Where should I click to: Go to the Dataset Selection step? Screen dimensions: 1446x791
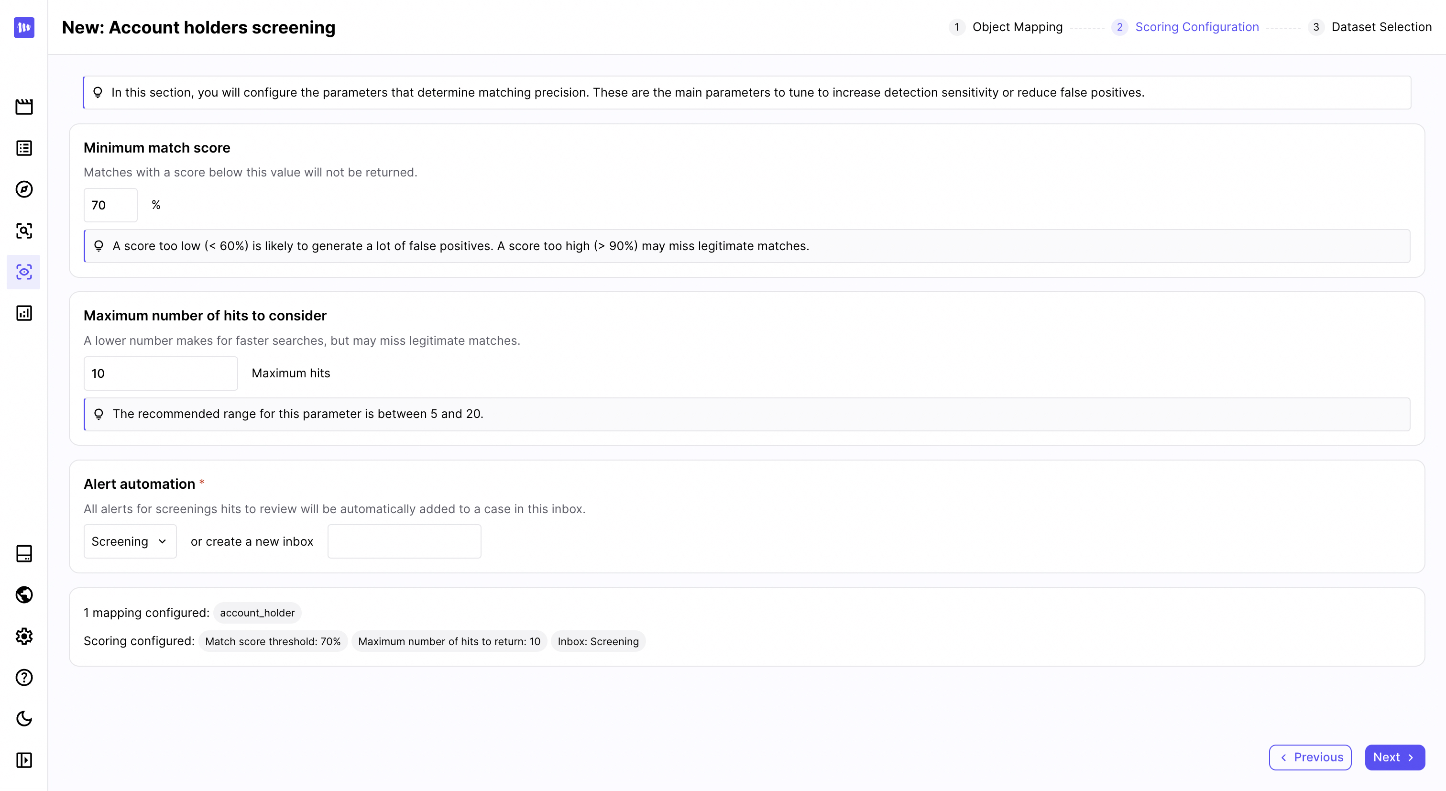pyautogui.click(x=1380, y=27)
